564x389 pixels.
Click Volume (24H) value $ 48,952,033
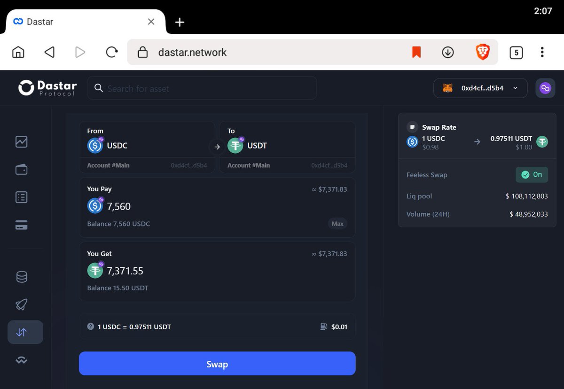point(529,214)
